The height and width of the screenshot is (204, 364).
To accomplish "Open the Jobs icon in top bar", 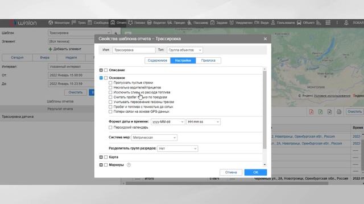I will click(x=212, y=23).
